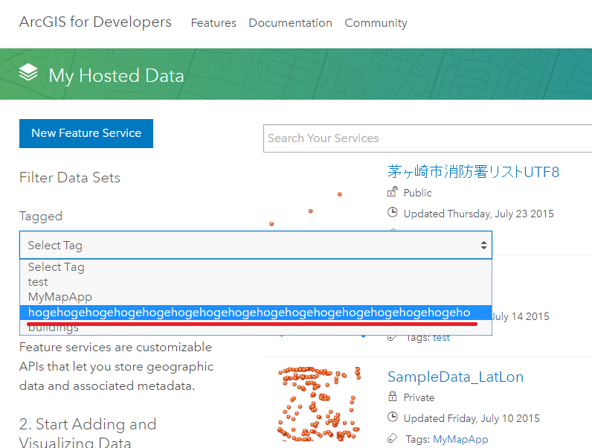
Task: Click 'Updated Thursday, July 23 2015' text
Action: 479,214
